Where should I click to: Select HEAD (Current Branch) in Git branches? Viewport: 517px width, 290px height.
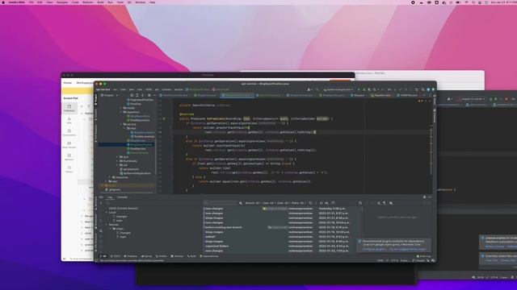(x=123, y=209)
